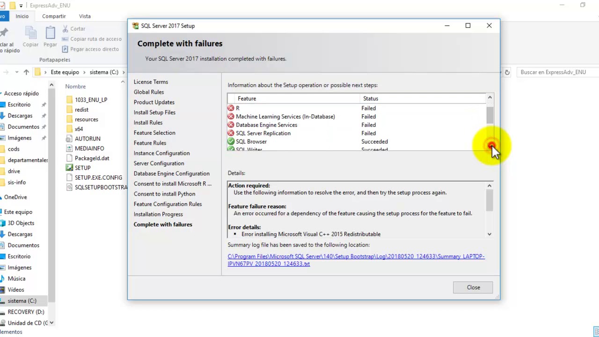
Task: Click the green success icon for SQL Browser
Action: coord(231,141)
